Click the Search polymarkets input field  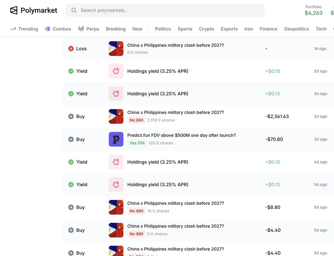tap(165, 10)
